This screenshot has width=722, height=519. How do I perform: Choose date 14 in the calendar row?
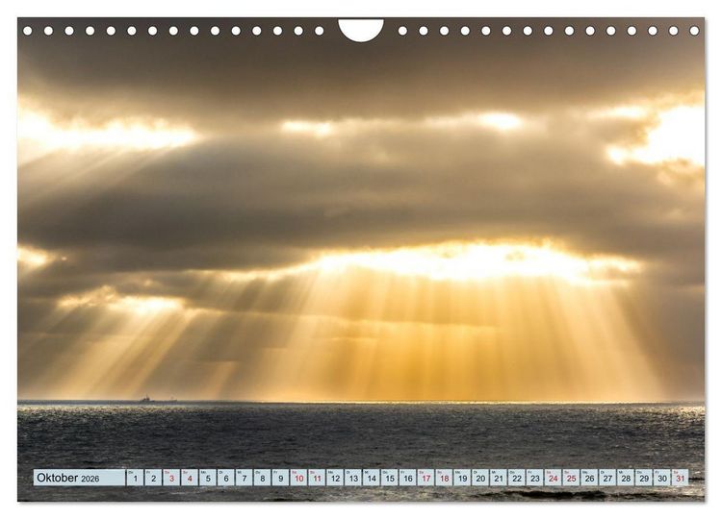pyautogui.click(x=372, y=478)
